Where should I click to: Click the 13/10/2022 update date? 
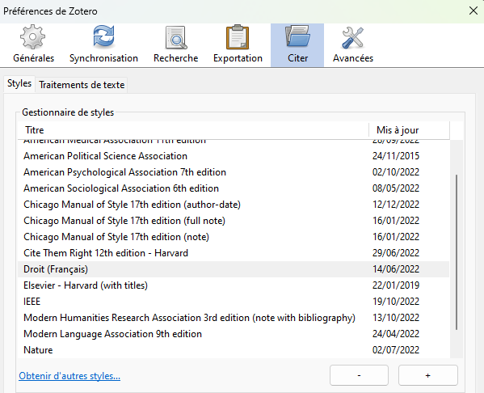[396, 318]
